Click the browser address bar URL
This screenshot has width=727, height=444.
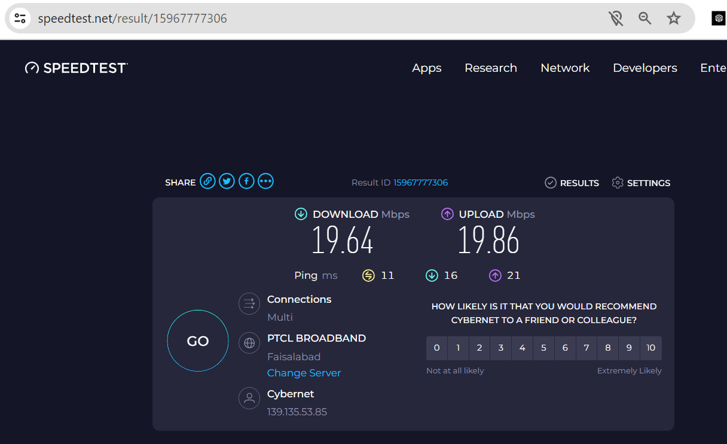coord(133,19)
